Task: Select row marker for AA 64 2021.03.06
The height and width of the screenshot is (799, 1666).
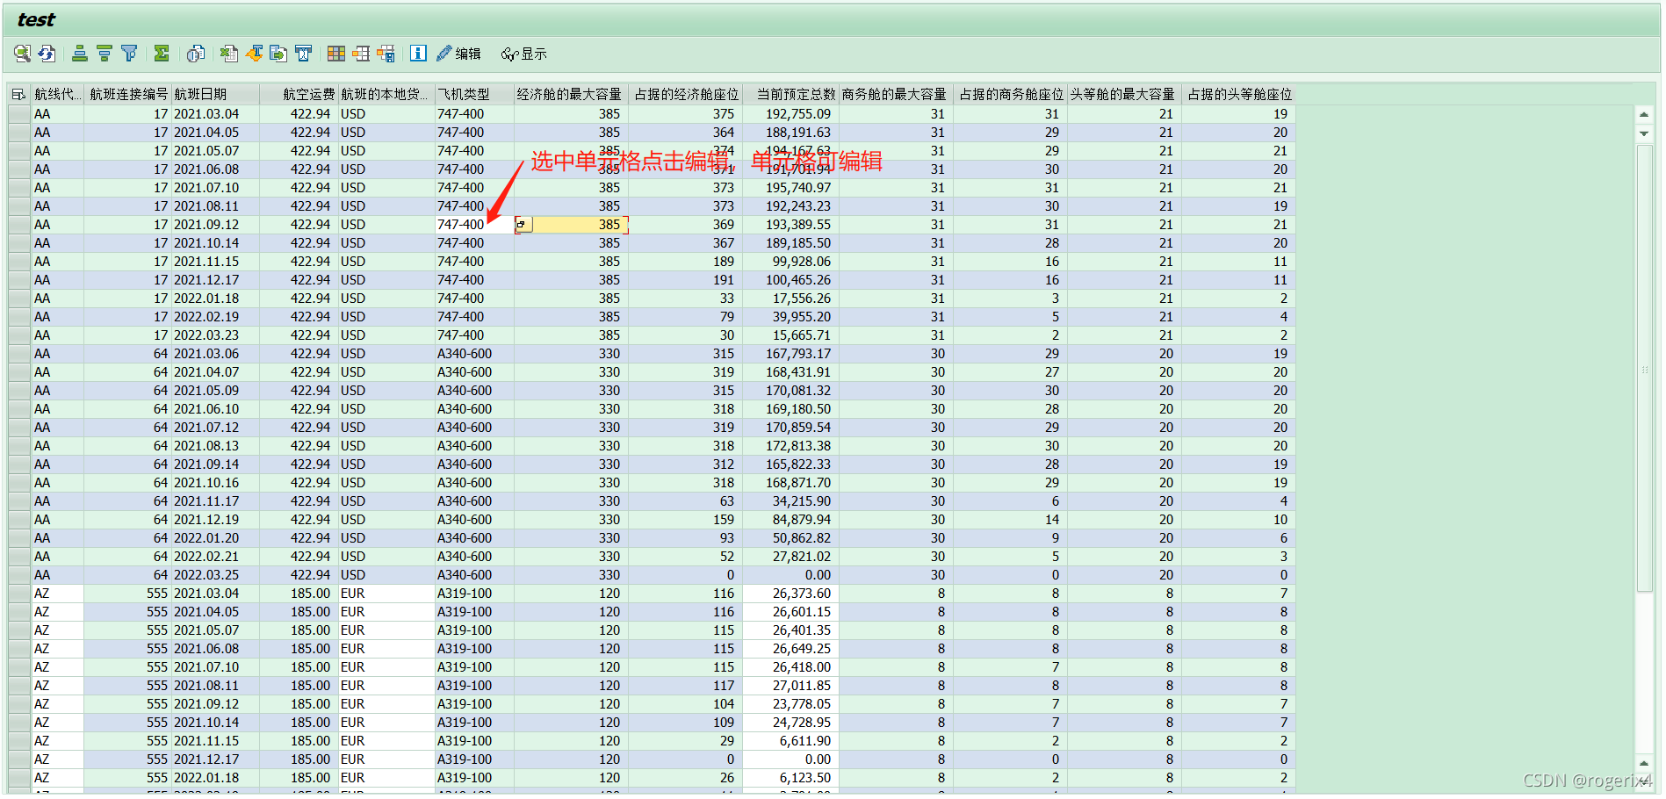Action: (19, 354)
